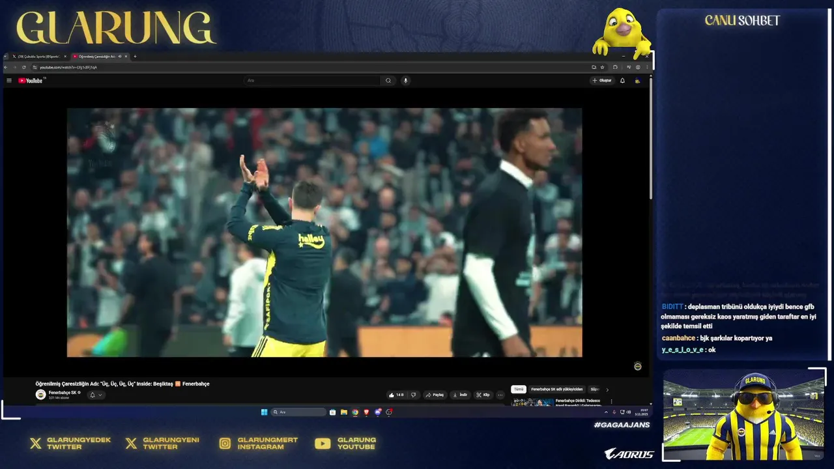The height and width of the screenshot is (469, 834).
Task: Download the video via 'İndir'
Action: click(460, 395)
